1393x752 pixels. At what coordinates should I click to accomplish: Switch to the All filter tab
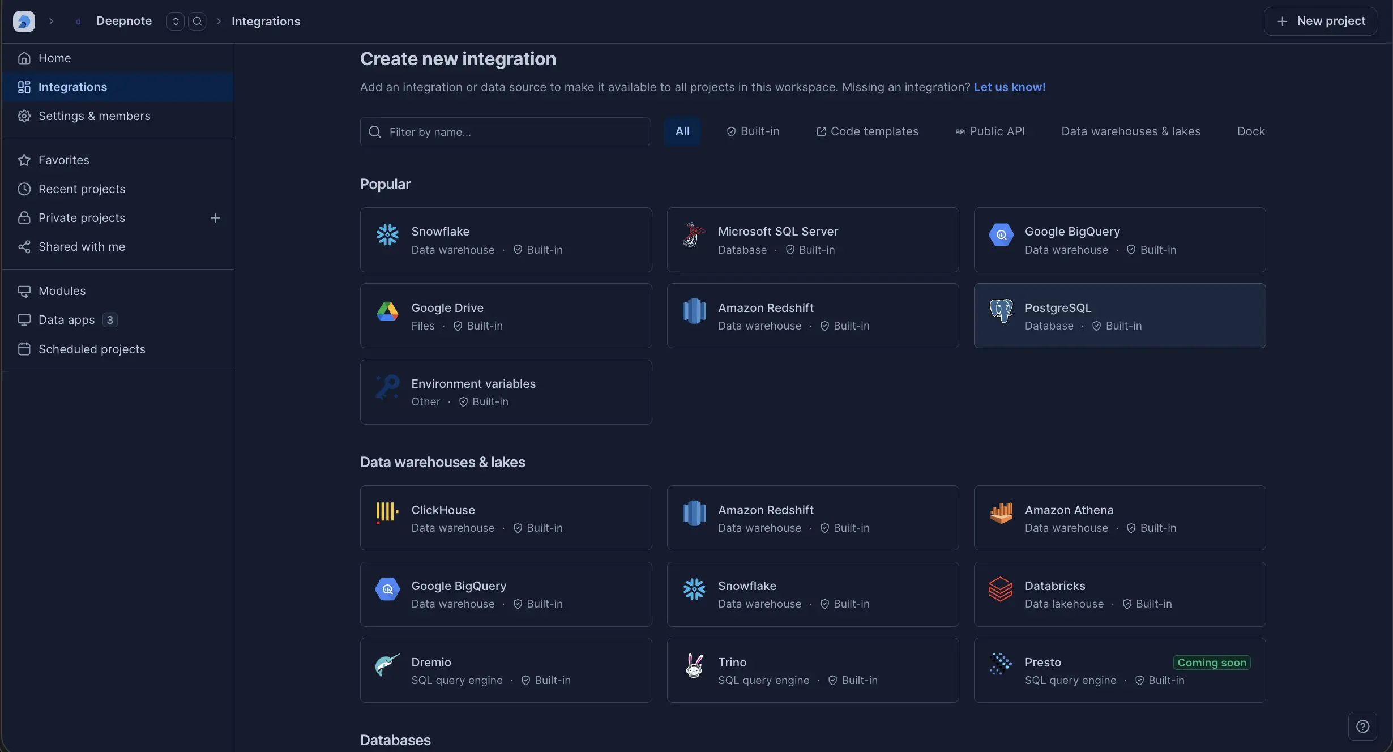click(682, 131)
